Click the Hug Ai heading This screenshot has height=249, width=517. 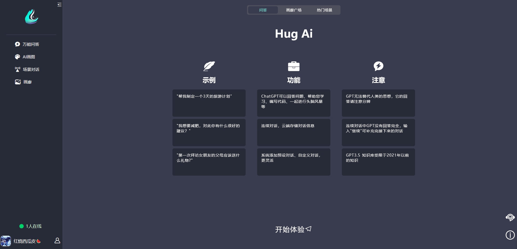click(294, 34)
